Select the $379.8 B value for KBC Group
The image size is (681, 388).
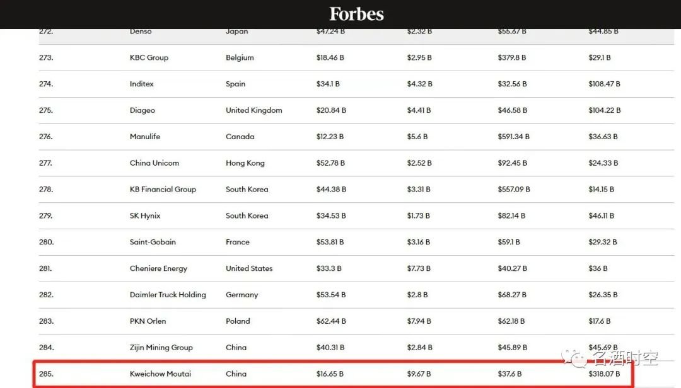click(512, 58)
